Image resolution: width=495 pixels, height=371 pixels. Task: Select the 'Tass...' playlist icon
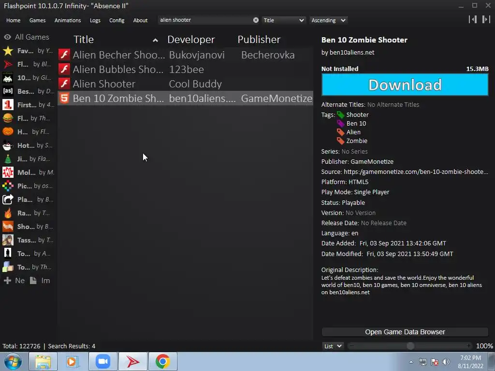(x=8, y=241)
